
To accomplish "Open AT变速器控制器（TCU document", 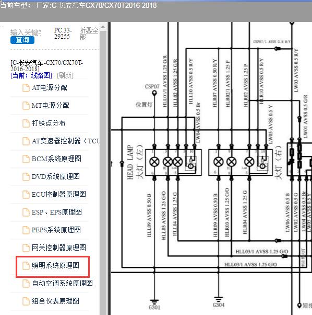I will click(65, 141).
